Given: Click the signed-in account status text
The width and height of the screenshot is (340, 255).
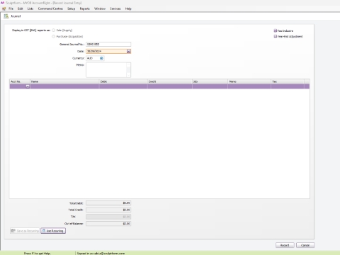Looking at the screenshot, I should pyautogui.click(x=101, y=253).
